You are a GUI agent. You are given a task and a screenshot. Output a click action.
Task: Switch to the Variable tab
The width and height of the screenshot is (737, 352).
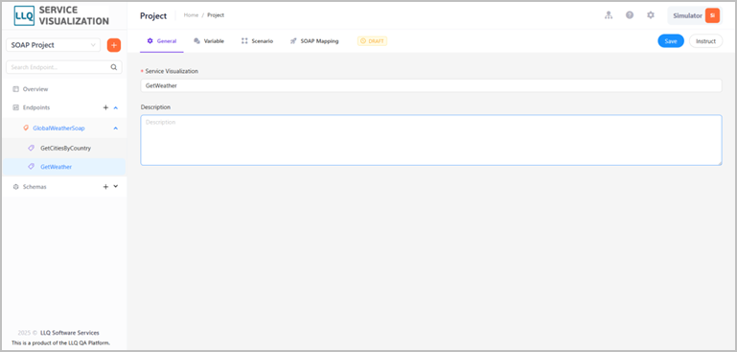[209, 41]
